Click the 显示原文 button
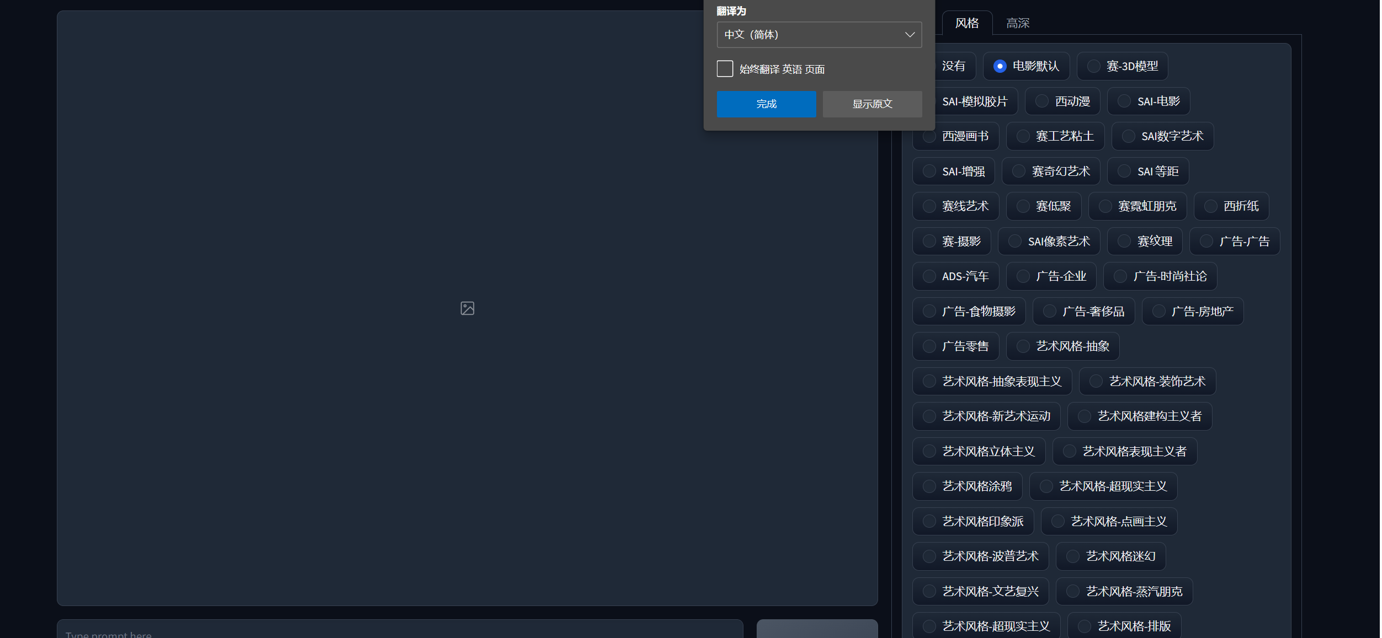Viewport: 1382px width, 638px height. pyautogui.click(x=871, y=104)
